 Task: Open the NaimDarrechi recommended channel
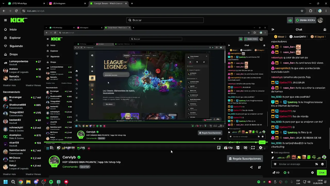pos(22,152)
